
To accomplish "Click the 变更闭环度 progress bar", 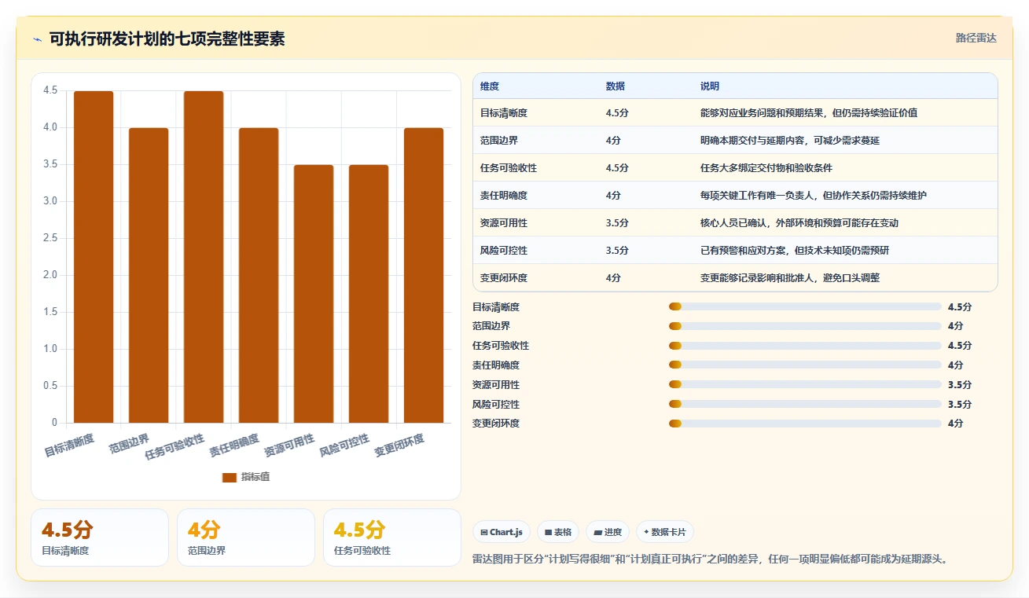I will coord(805,424).
